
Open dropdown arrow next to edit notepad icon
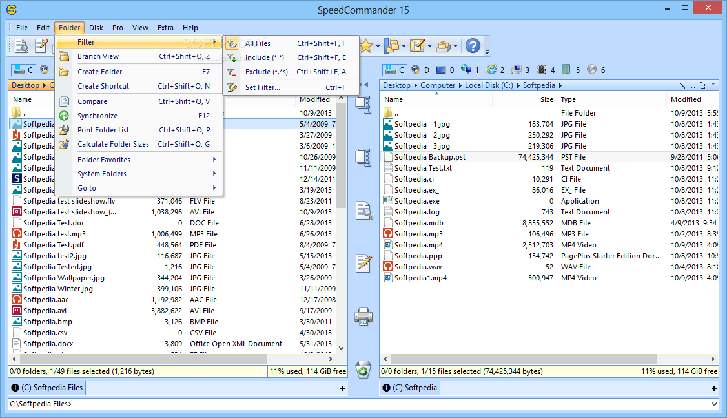point(429,46)
